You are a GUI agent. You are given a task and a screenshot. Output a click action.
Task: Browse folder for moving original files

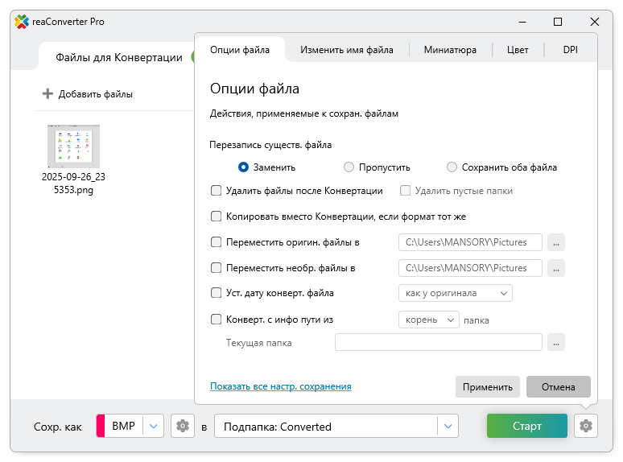(555, 242)
